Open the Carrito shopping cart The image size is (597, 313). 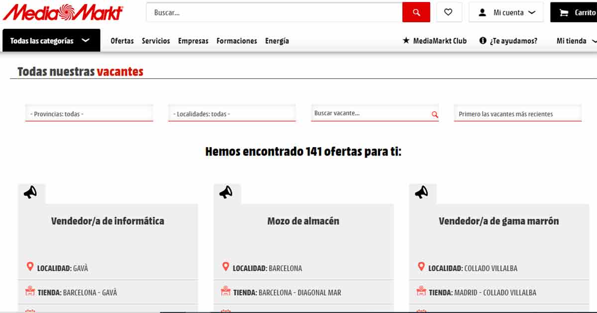click(577, 12)
